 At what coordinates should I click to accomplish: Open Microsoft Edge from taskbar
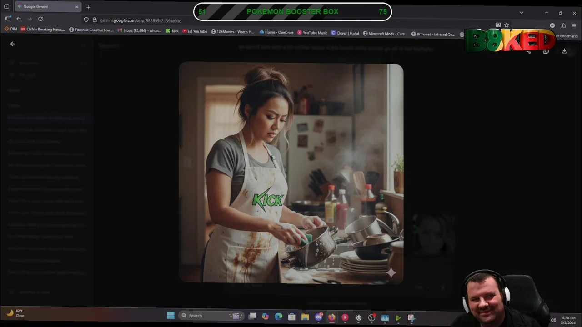pos(278,317)
